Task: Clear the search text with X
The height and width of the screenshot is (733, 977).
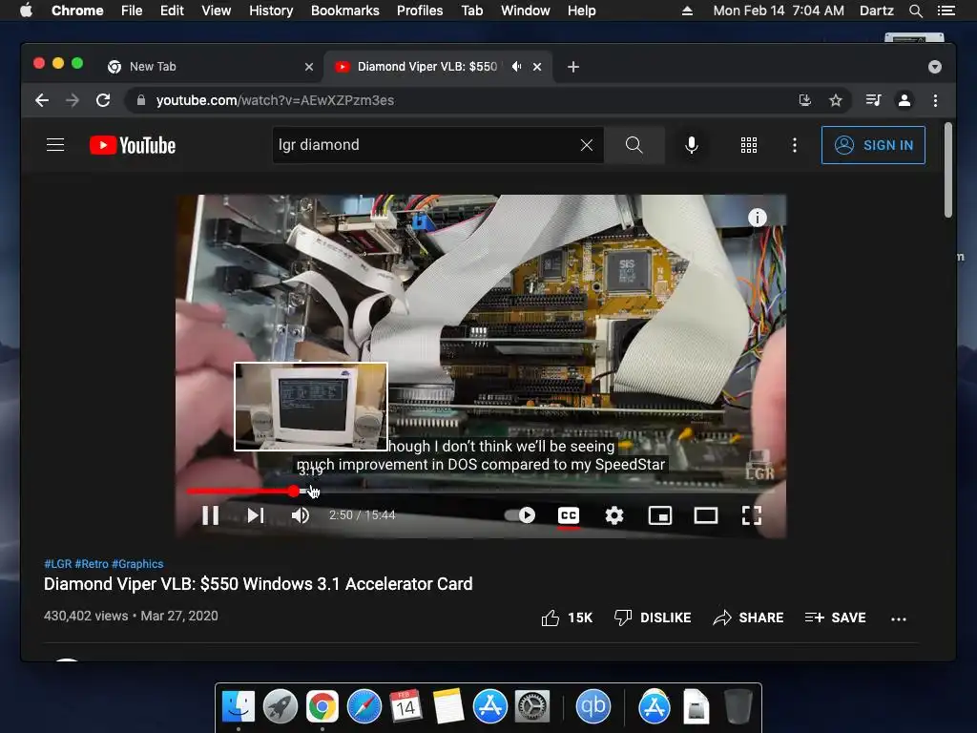Action: pyautogui.click(x=587, y=145)
